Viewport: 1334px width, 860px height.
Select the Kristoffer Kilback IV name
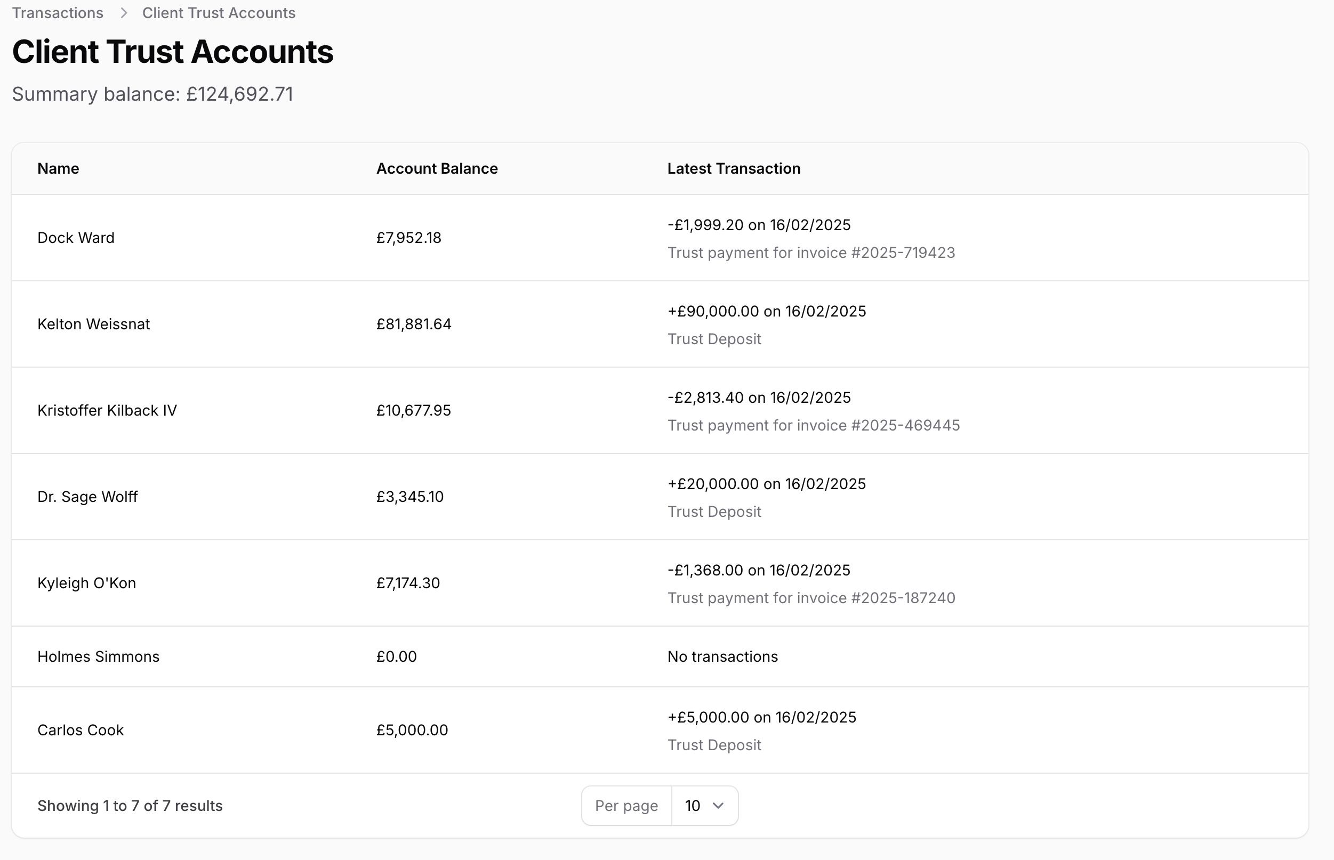(x=107, y=410)
